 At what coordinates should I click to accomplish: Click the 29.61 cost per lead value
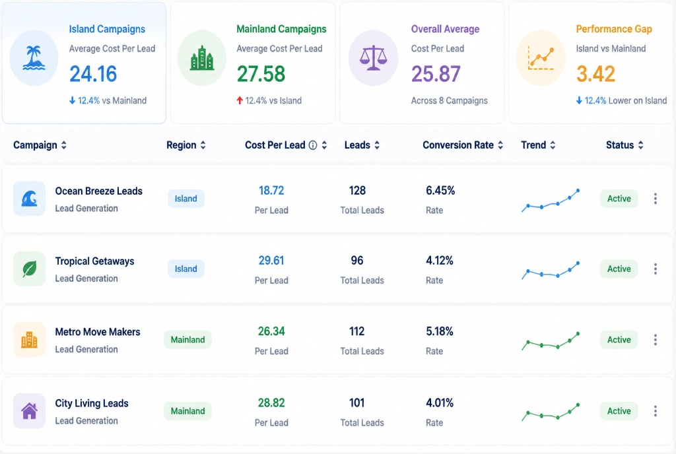pos(271,261)
